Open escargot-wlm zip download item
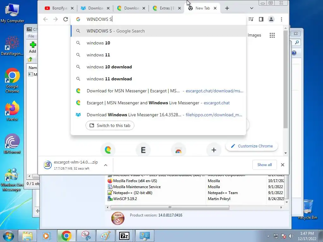The image size is (323, 242). pos(71,165)
